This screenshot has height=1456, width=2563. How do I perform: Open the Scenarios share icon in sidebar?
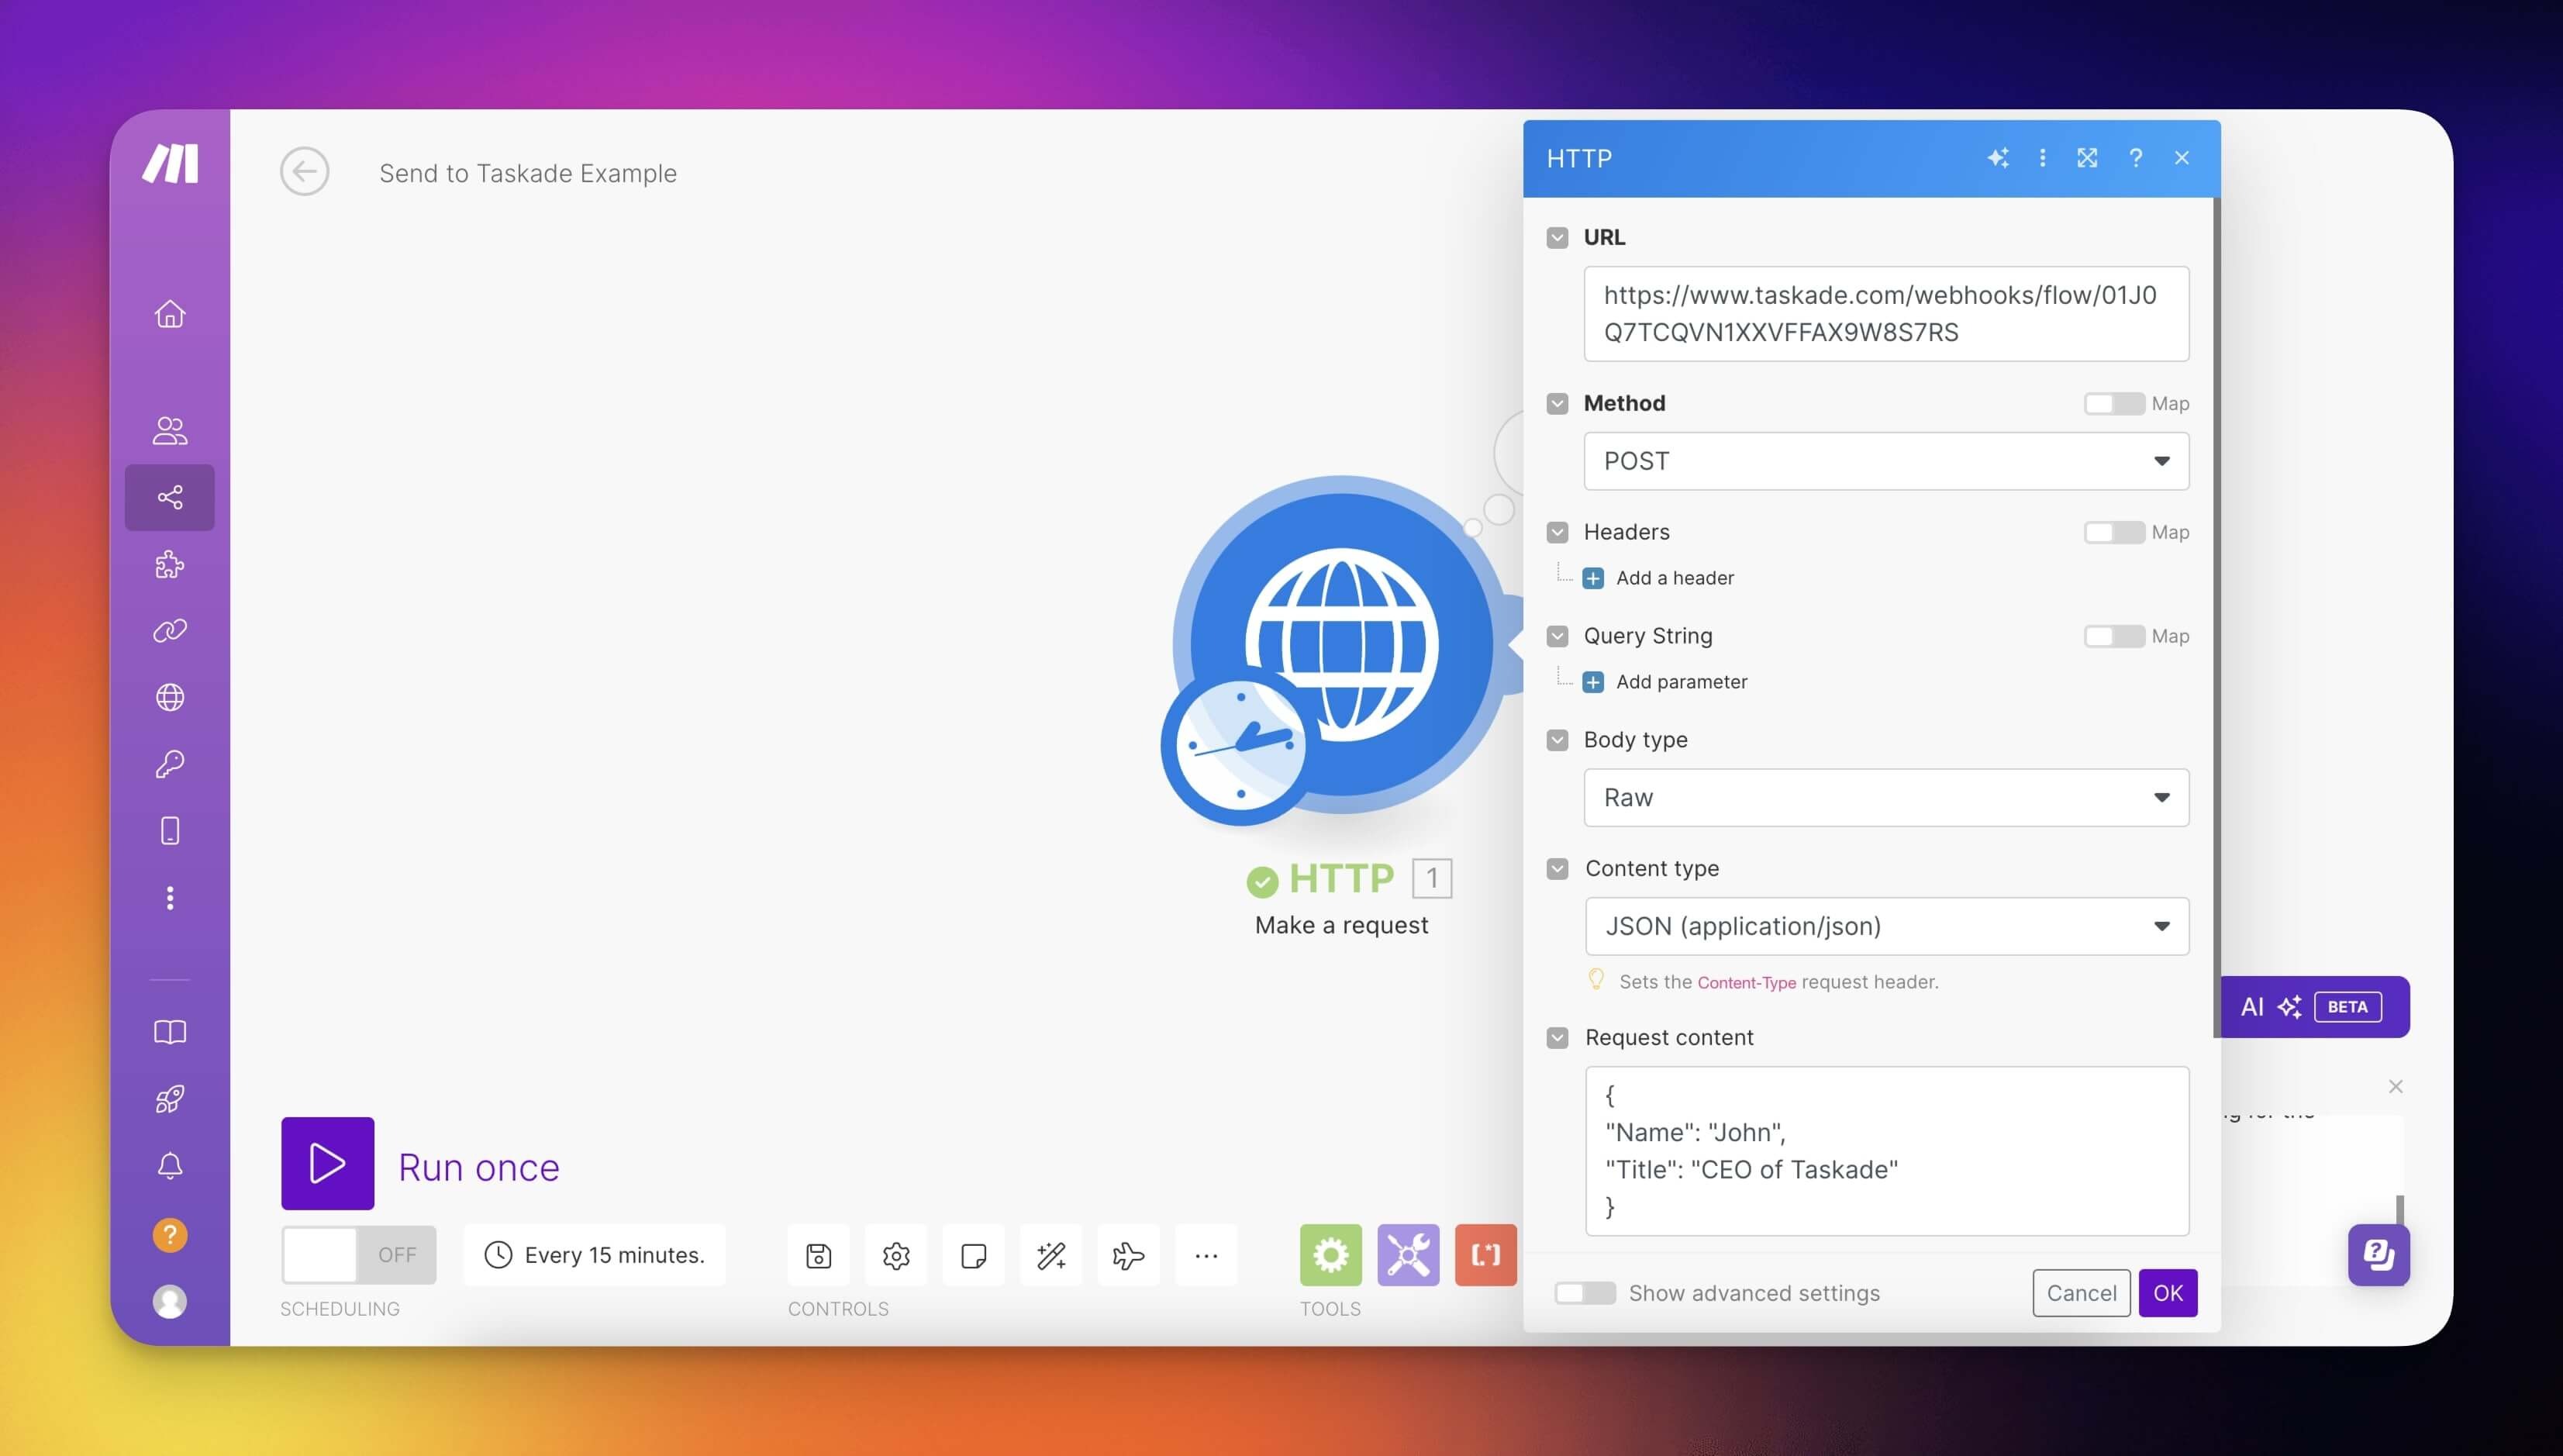pos(169,497)
